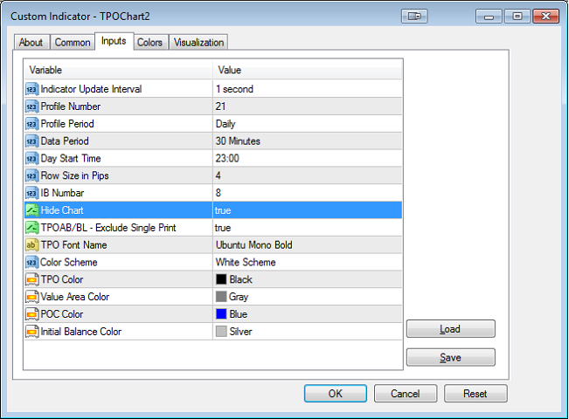Click the icon beside Day Start Time
Image resolution: width=569 pixels, height=419 pixels.
tap(32, 158)
